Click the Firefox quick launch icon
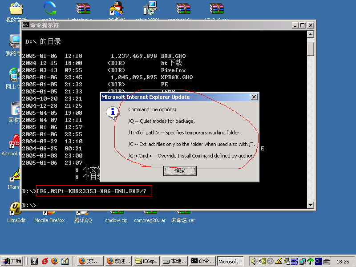Viewport: 356px width, 267px height. (x=54, y=261)
